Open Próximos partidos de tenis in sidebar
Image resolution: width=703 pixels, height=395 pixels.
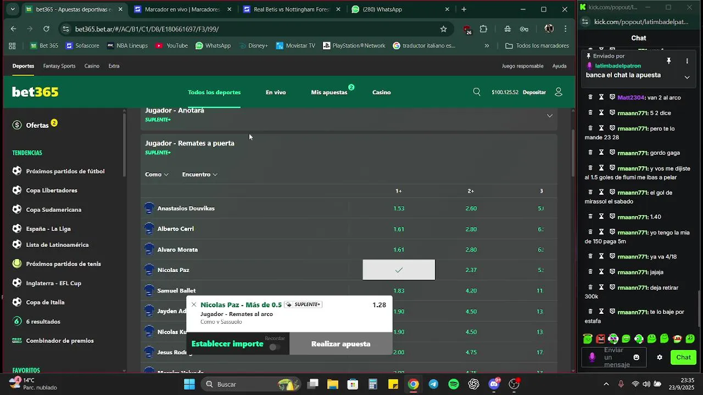pyautogui.click(x=63, y=264)
